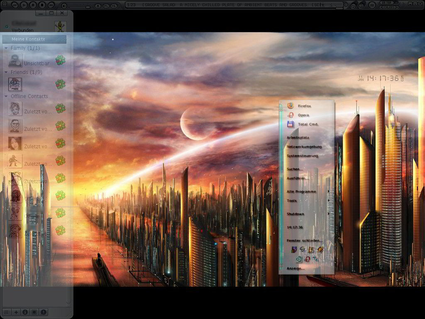Click left arrow next to COLORS
425x319 pixels.
click(x=381, y=7)
